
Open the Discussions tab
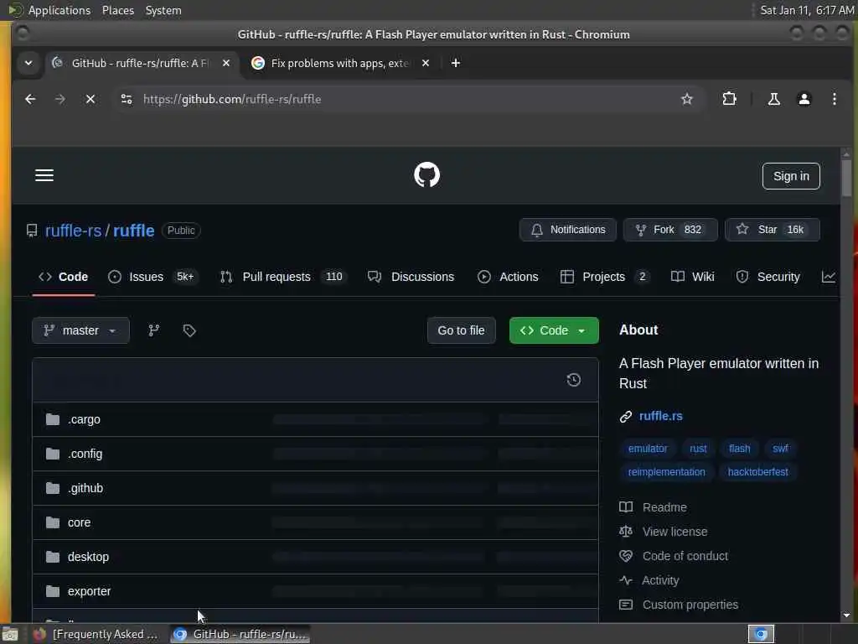coord(411,277)
